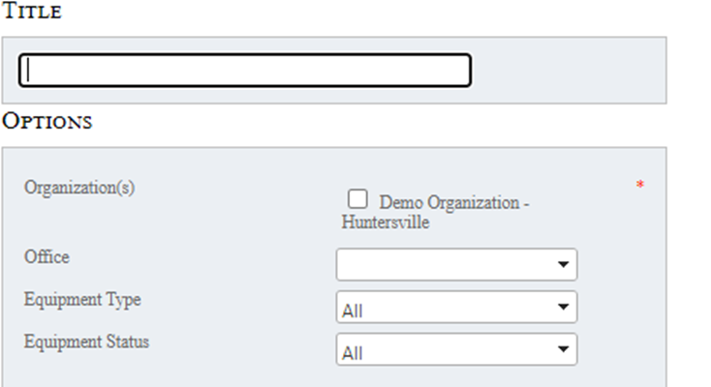
Task: Click the Equipment Type field label
Action: (x=82, y=300)
